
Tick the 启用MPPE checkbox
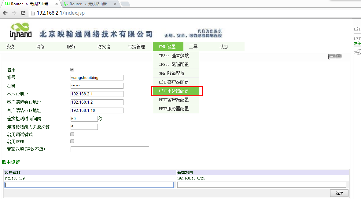[72, 141]
